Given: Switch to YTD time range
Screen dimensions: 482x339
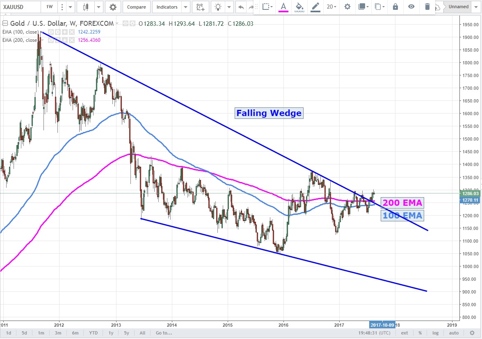Looking at the screenshot, I should pyautogui.click(x=94, y=333).
